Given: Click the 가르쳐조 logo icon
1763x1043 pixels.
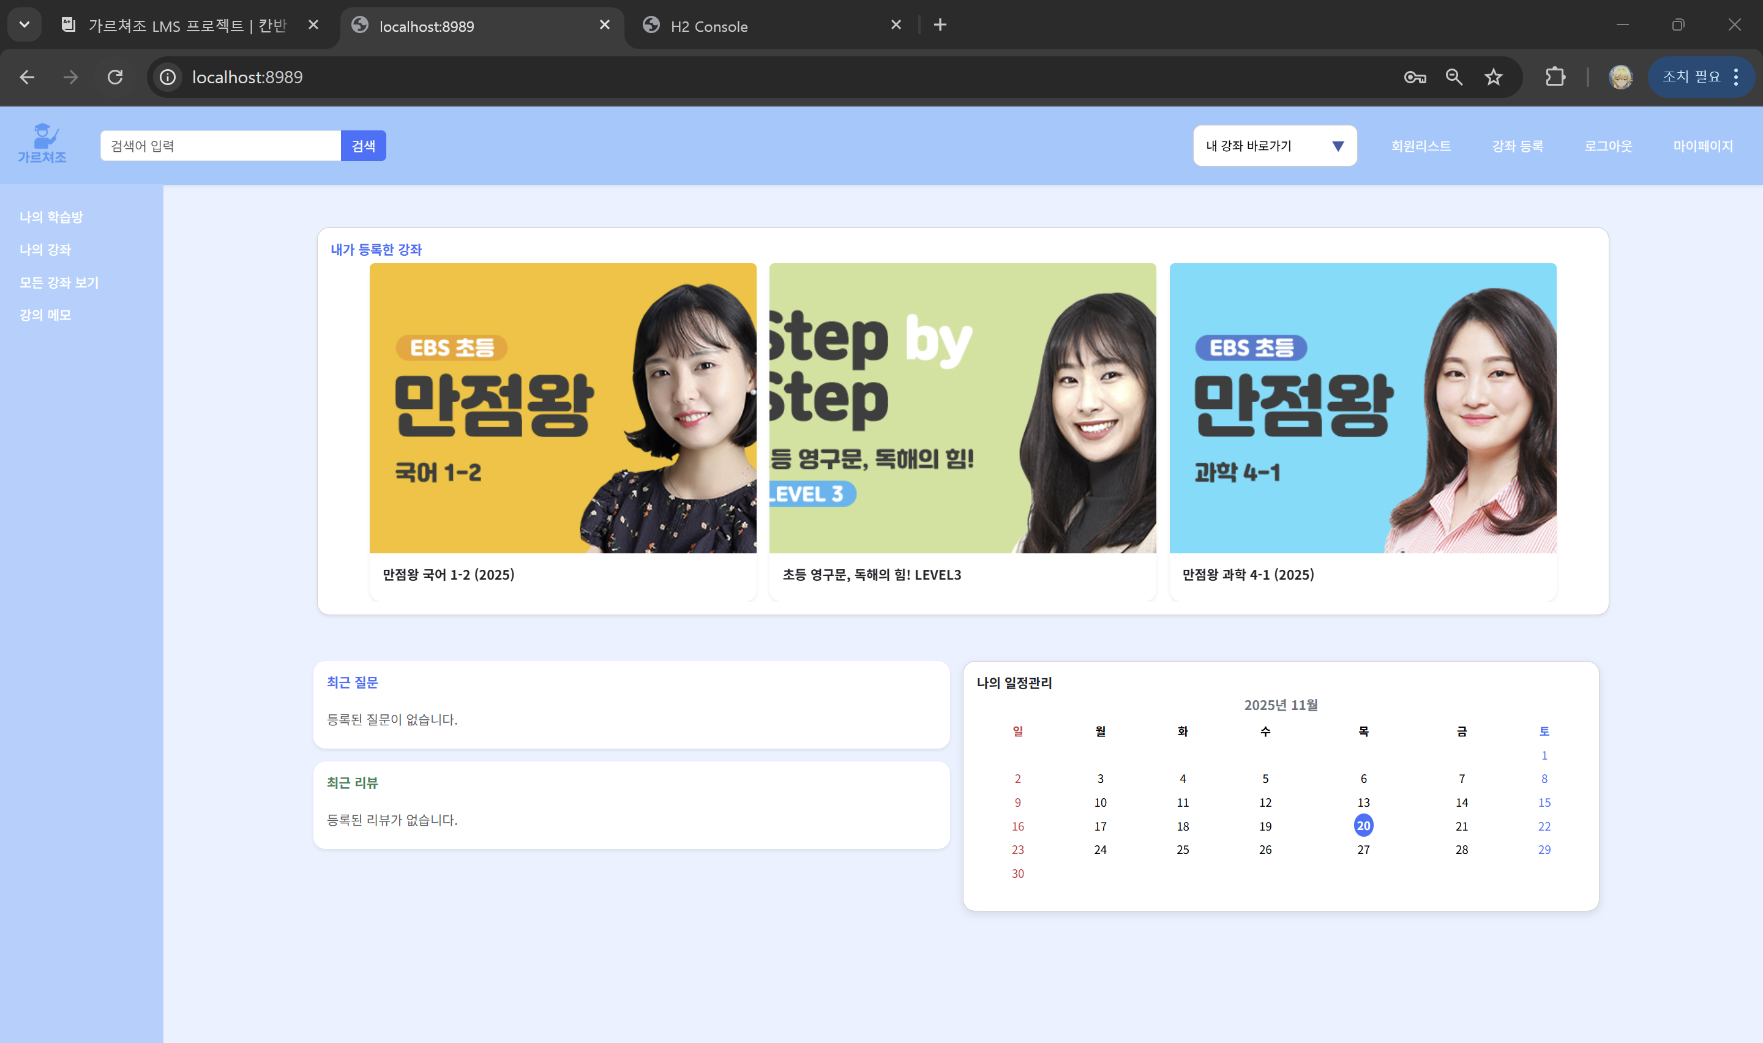Looking at the screenshot, I should (42, 143).
